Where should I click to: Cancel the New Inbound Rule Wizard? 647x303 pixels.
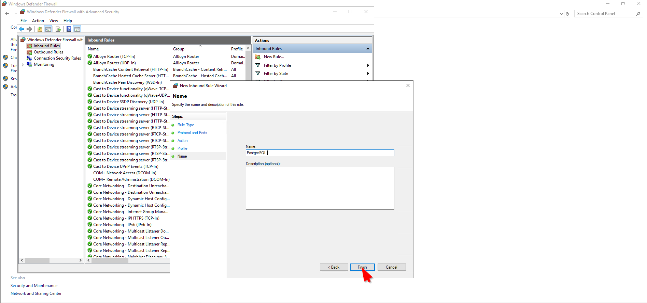(392, 267)
